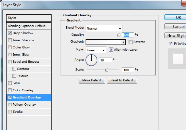Open the Style Linear dropdown
The image size is (186, 130).
point(96,50)
